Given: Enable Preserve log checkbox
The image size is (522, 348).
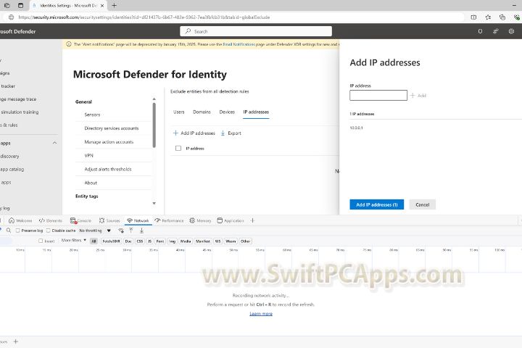Looking at the screenshot, I should (17, 231).
